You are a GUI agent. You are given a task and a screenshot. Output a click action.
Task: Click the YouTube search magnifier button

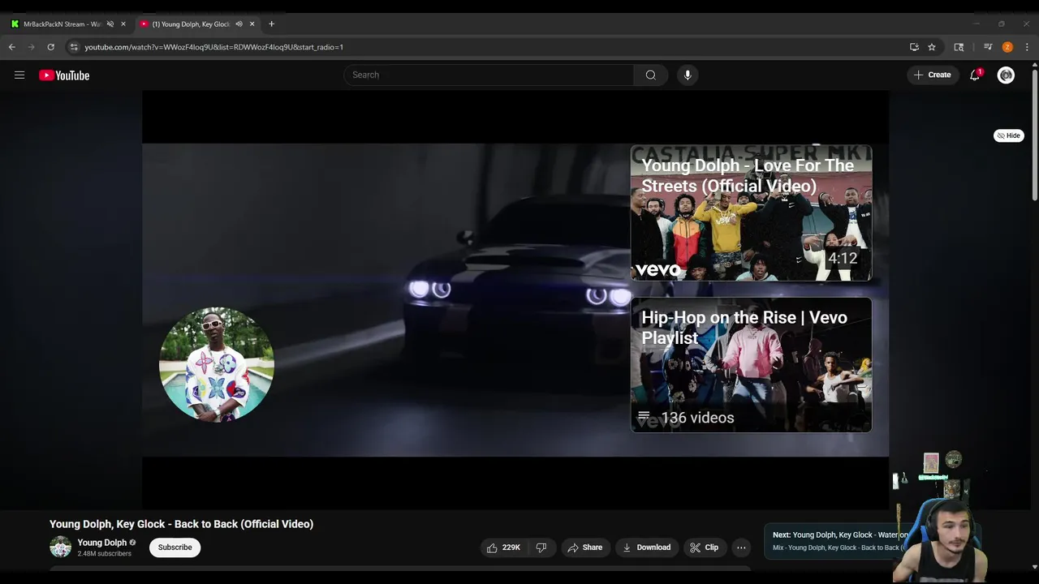click(x=650, y=75)
